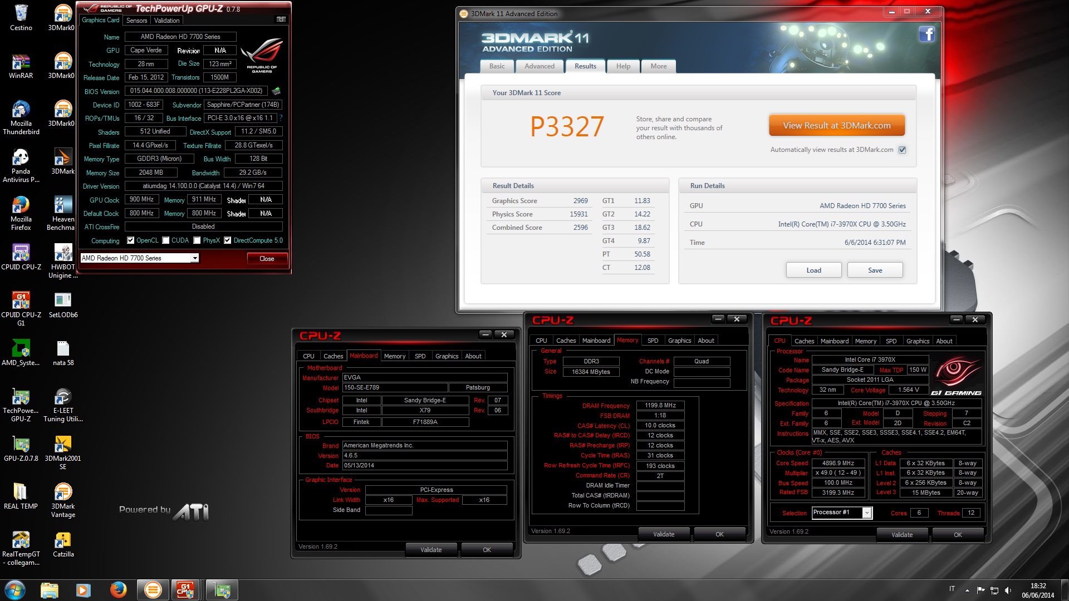Open Windows Explorer from taskbar

[x=50, y=589]
